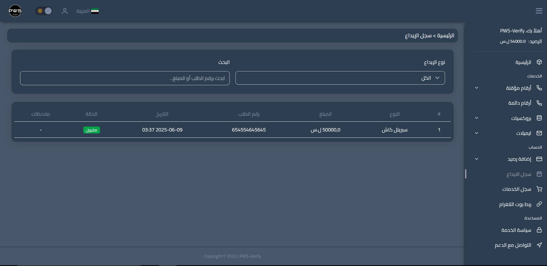The height and width of the screenshot is (266, 547).
Task: Open the envelope icon for ايميلات
Action: tap(539, 133)
